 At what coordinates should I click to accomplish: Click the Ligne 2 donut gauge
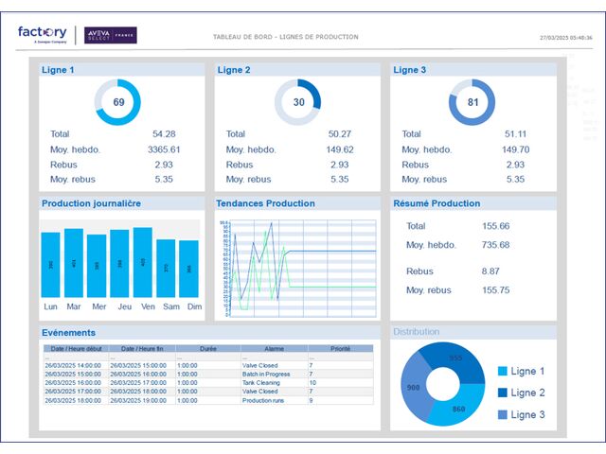tap(298, 102)
